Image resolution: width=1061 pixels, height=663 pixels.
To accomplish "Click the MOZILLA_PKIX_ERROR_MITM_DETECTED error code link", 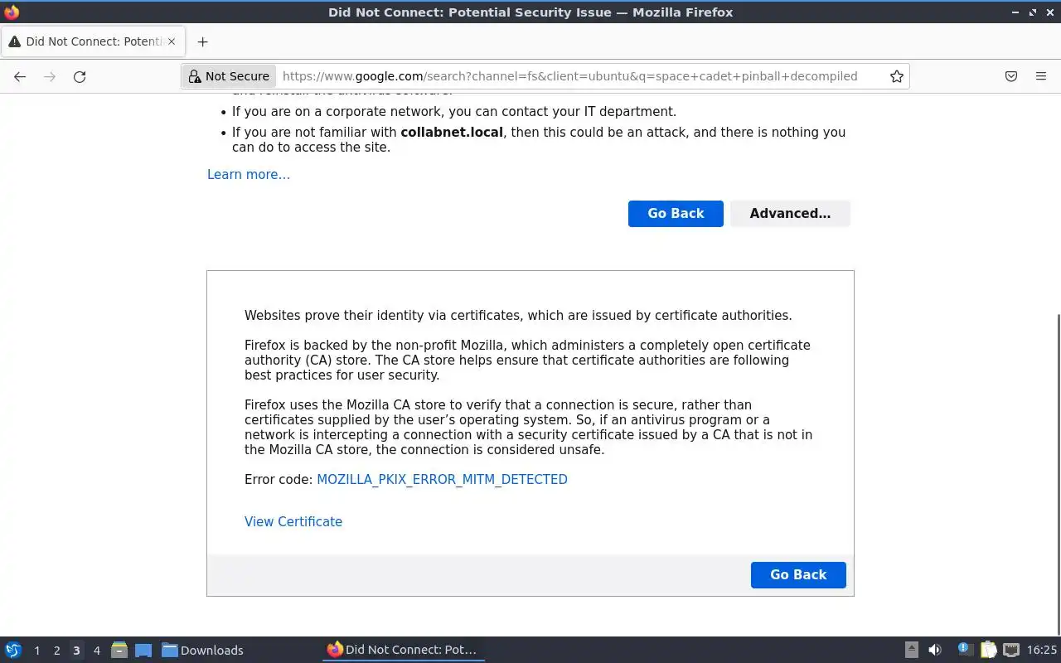I will tap(442, 479).
